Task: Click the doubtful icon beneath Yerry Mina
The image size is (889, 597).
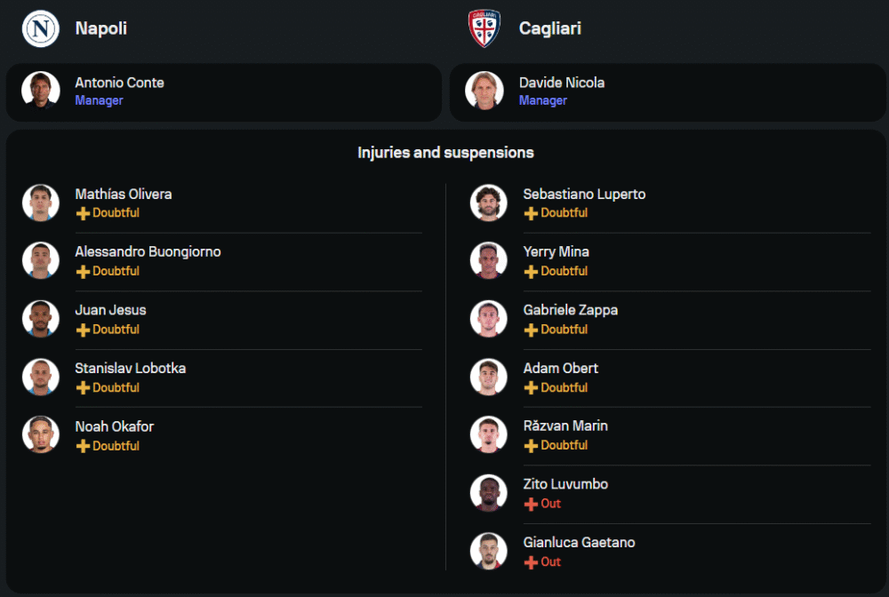Action: click(531, 272)
